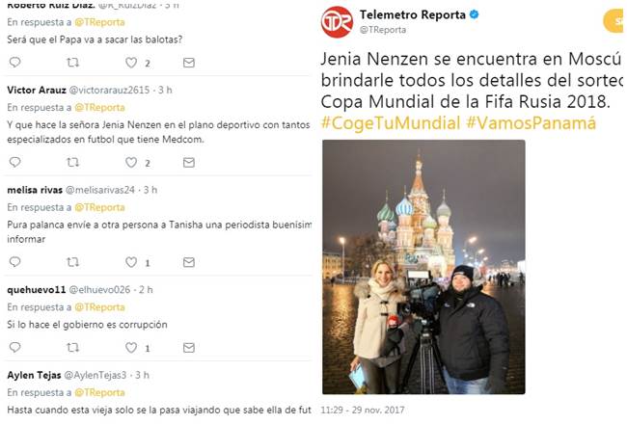Enlarge the Moscow cathedral photo
Viewport: 627px width, 424px height.
[423, 267]
